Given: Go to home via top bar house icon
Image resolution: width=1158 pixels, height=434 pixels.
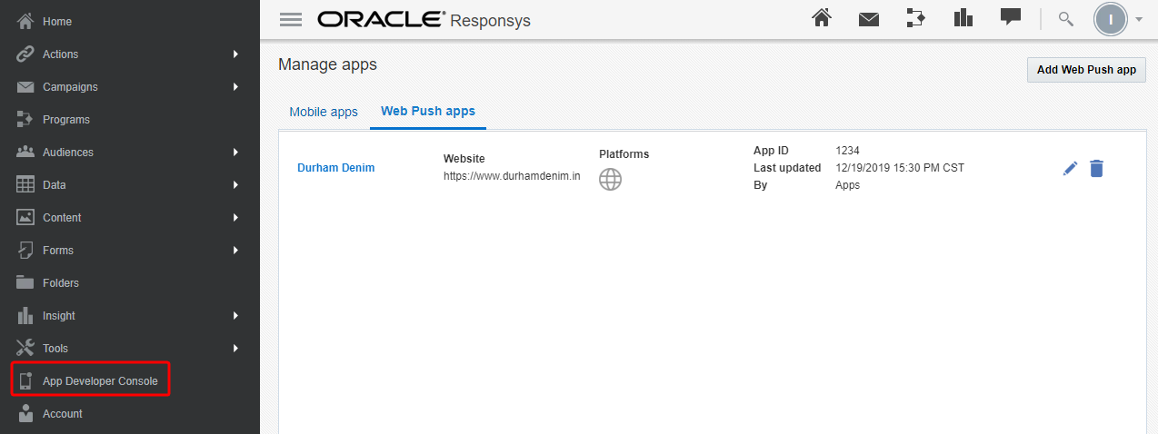Looking at the screenshot, I should 822,18.
